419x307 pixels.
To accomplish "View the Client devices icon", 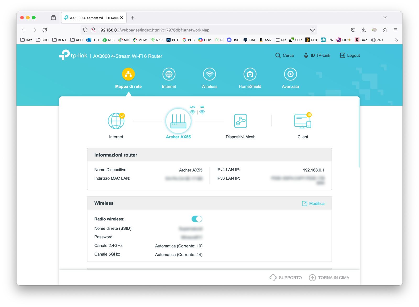I will click(x=303, y=121).
